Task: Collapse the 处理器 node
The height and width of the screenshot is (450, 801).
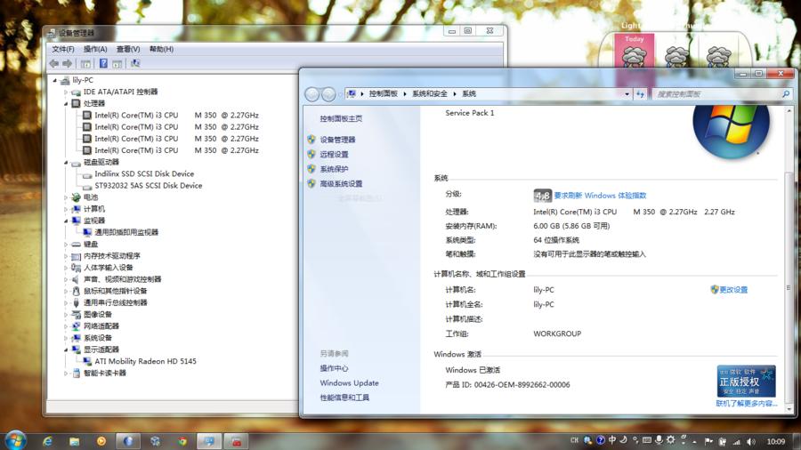Action: point(66,103)
